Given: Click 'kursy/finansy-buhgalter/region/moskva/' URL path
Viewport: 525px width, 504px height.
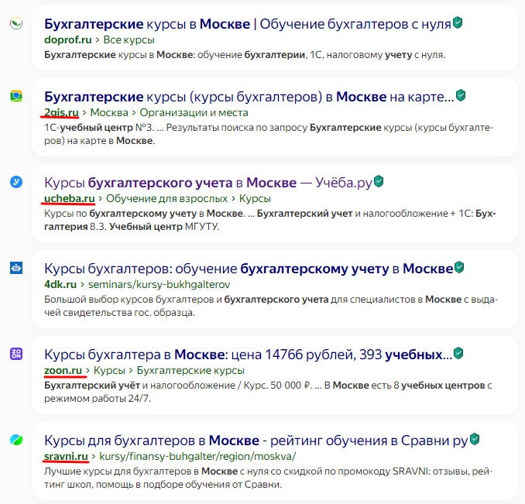Looking at the screenshot, I should click(197, 456).
